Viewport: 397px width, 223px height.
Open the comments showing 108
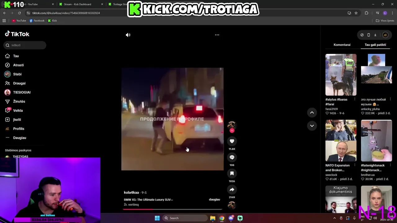(x=232, y=157)
